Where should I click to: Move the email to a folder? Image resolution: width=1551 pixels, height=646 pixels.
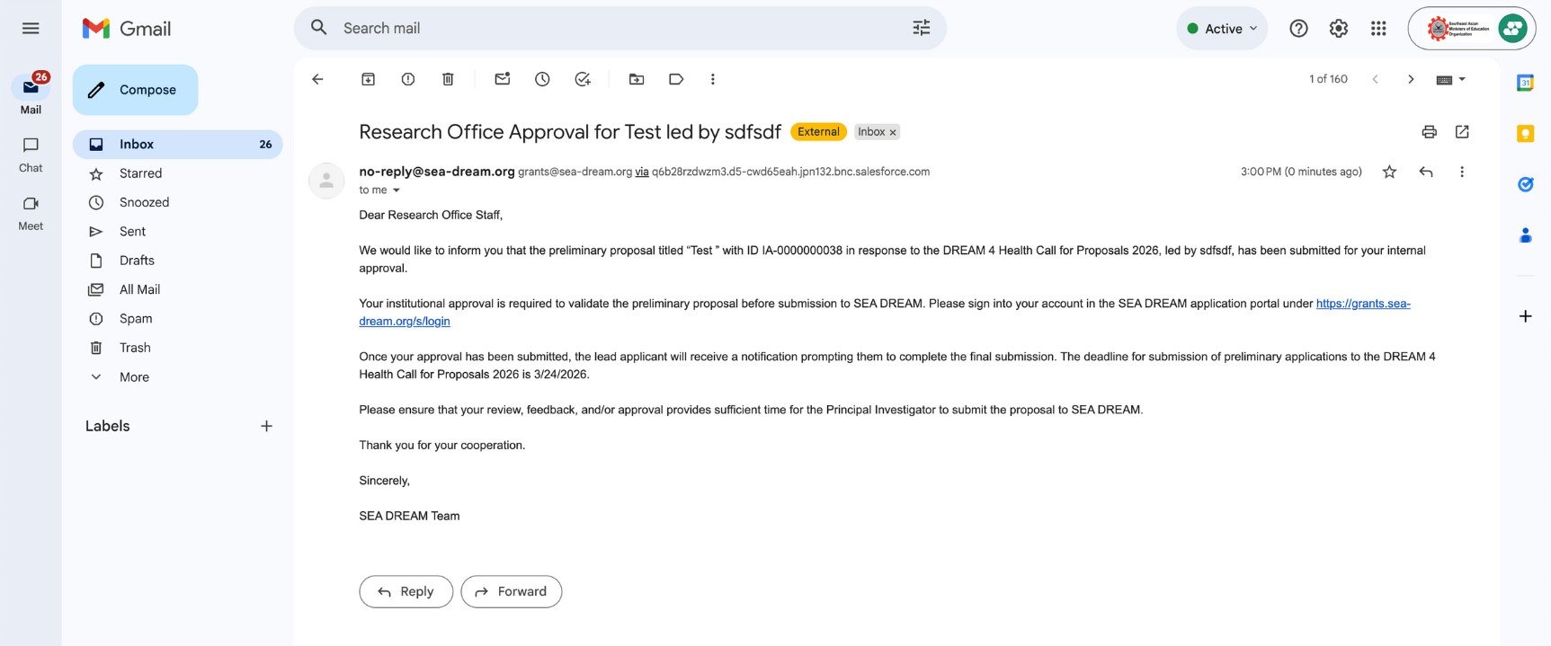click(x=636, y=78)
